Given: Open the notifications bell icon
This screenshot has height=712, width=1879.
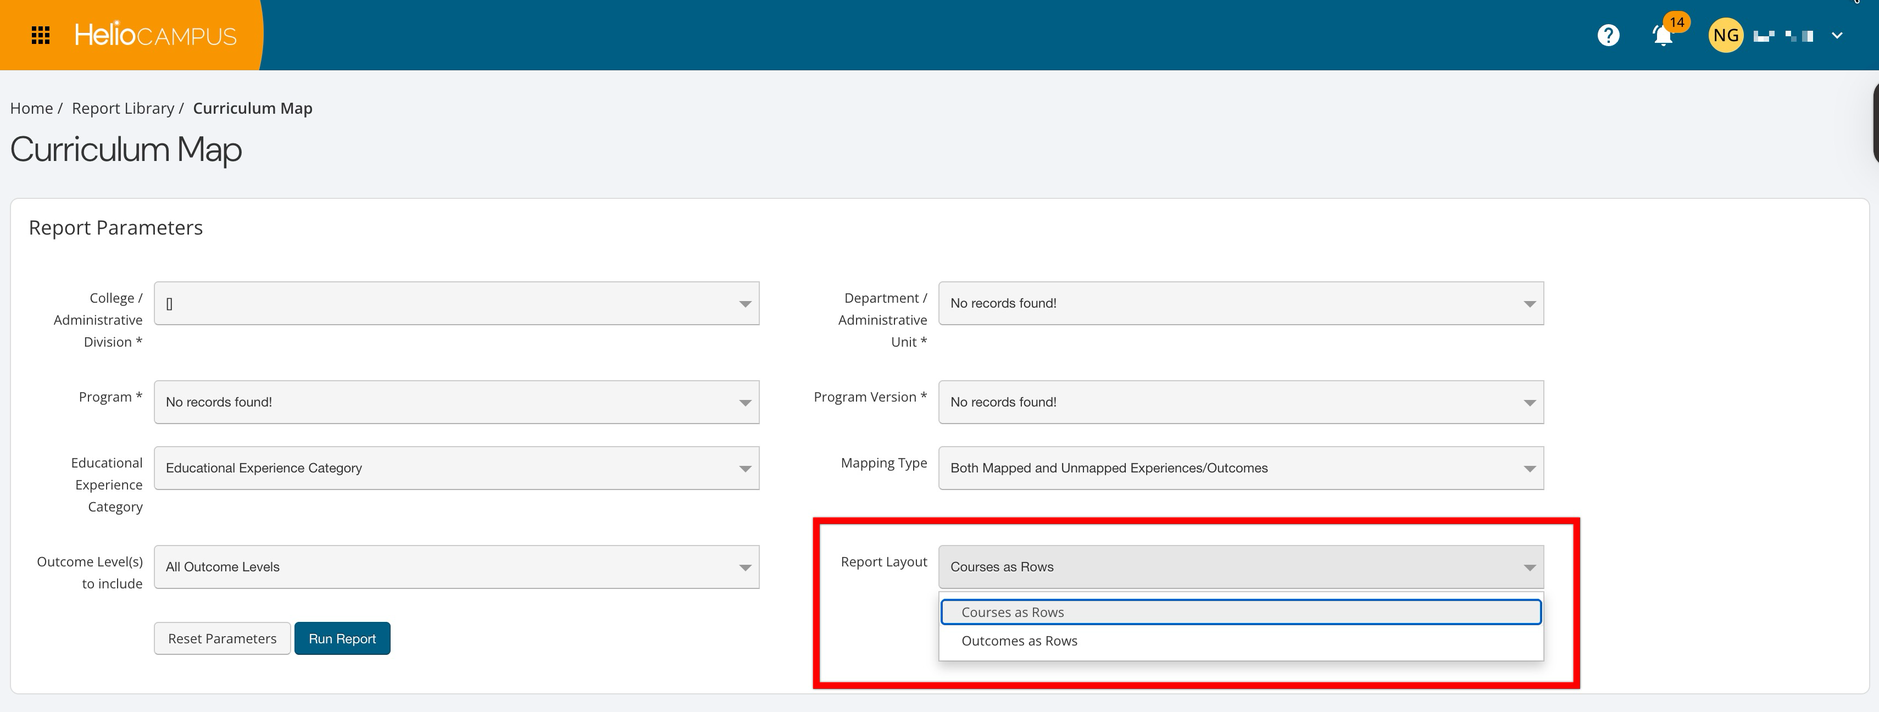Looking at the screenshot, I should (x=1663, y=35).
